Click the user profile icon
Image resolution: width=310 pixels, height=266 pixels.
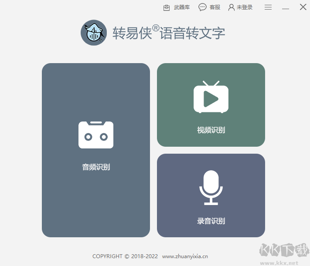pyautogui.click(x=232, y=7)
